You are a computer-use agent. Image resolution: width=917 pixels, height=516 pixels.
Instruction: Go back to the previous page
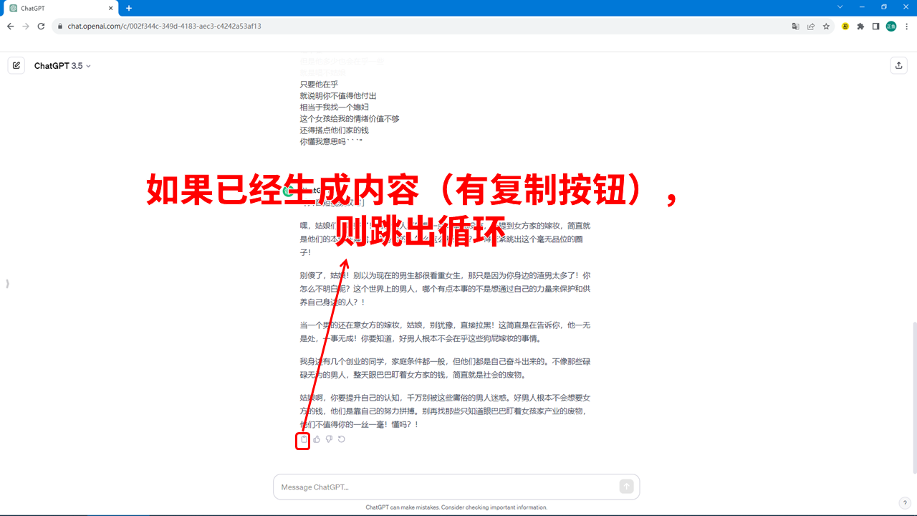10,27
